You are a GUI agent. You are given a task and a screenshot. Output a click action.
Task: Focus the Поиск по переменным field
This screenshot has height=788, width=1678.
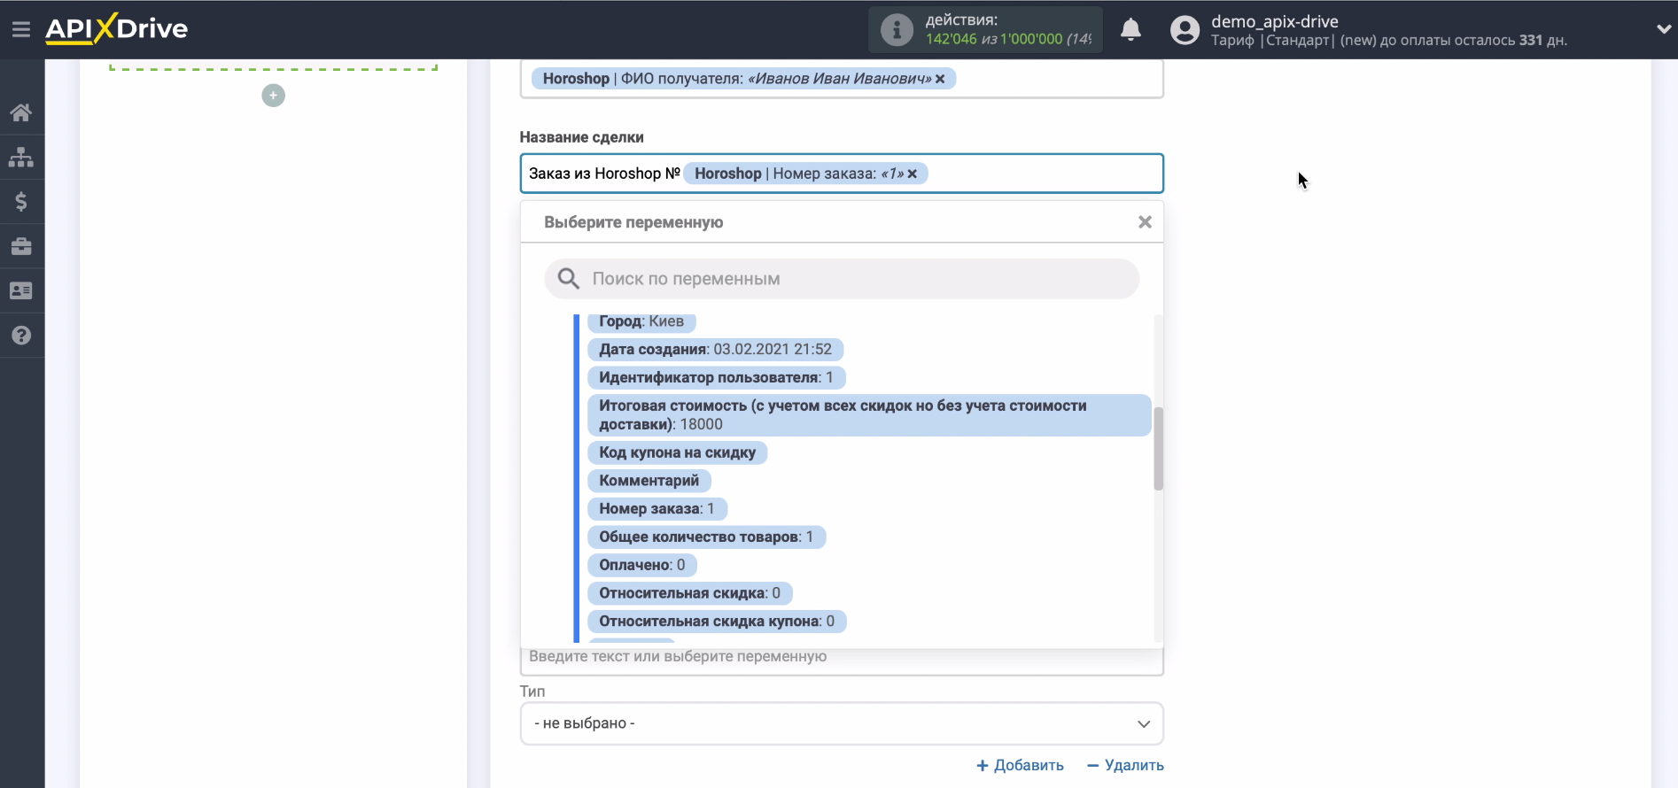(842, 279)
